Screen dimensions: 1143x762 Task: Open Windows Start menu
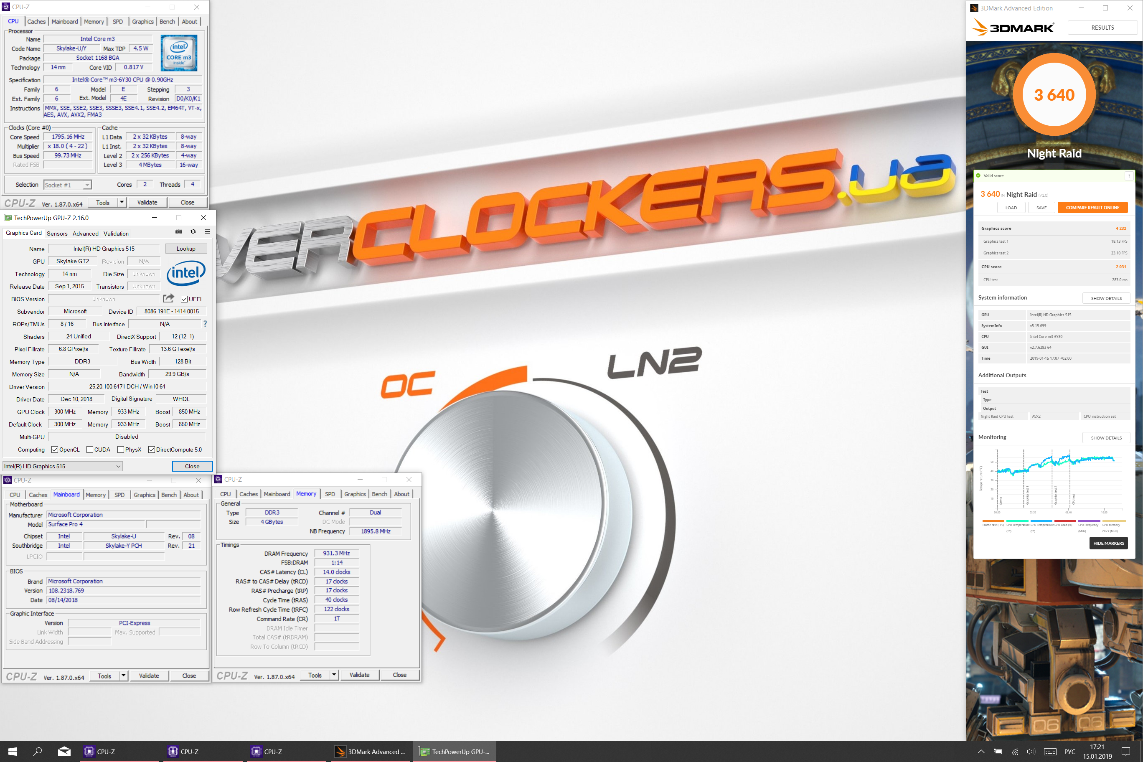[x=13, y=751]
